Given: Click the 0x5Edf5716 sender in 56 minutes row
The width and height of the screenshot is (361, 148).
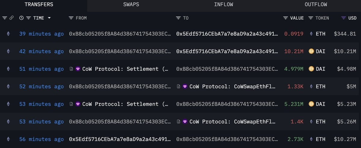Looking at the screenshot, I should [x=120, y=139].
